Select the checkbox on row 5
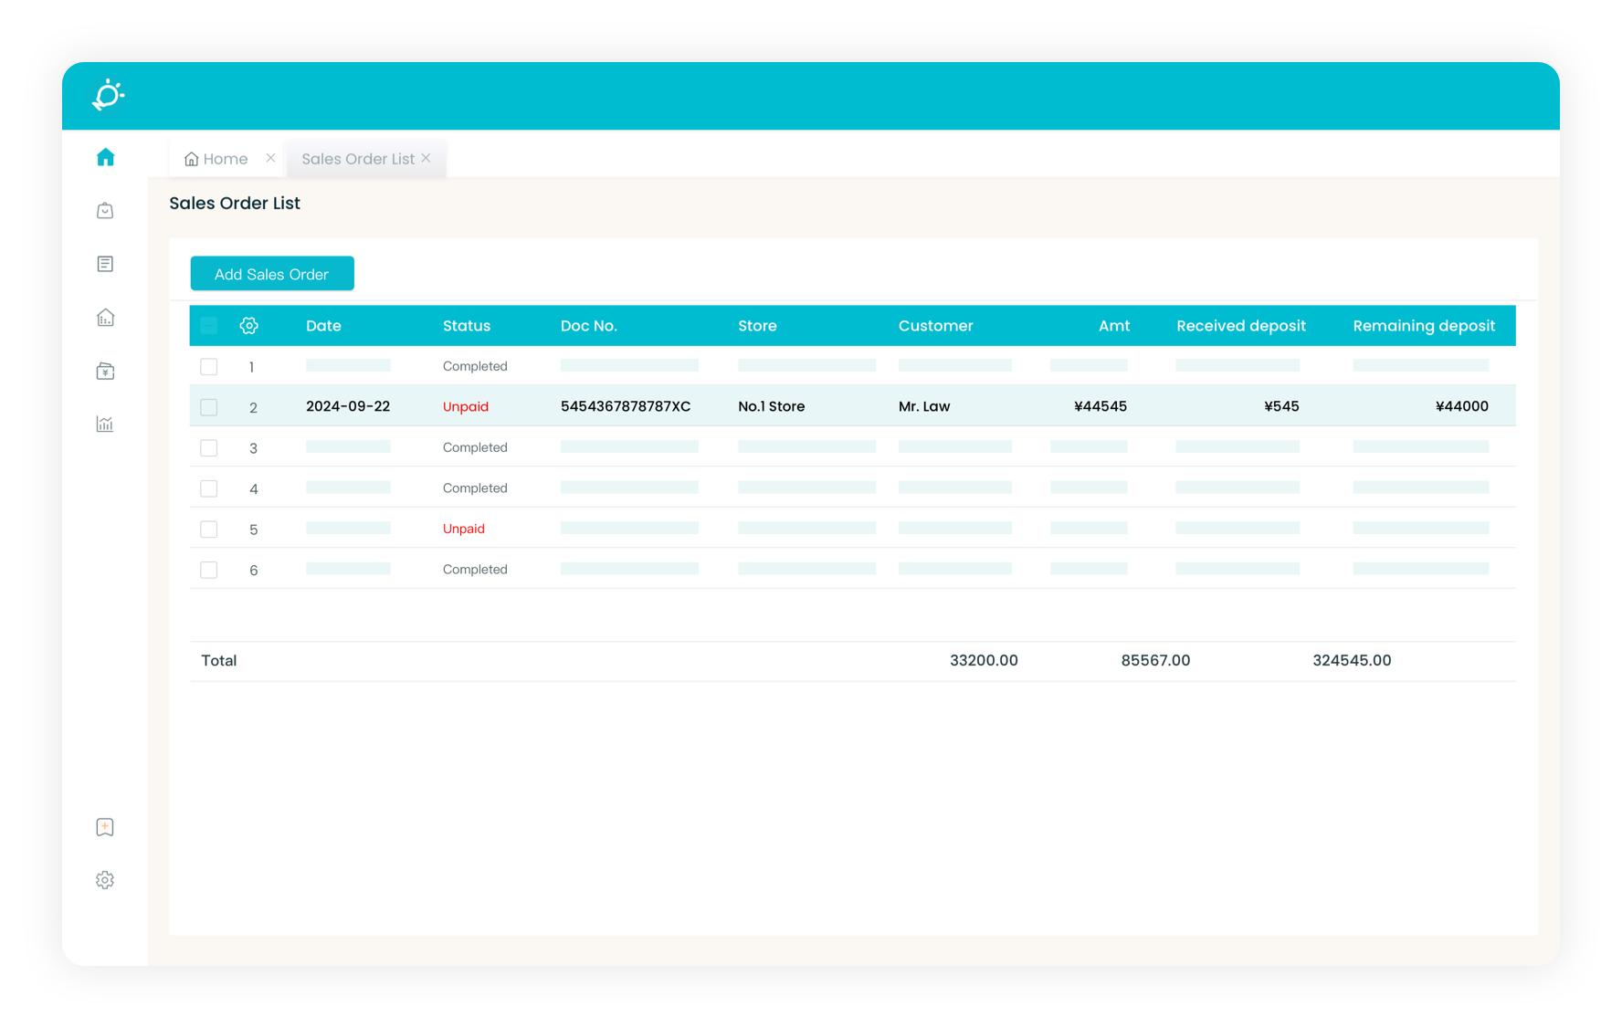Screen dimensions: 1622x1028 click(209, 530)
